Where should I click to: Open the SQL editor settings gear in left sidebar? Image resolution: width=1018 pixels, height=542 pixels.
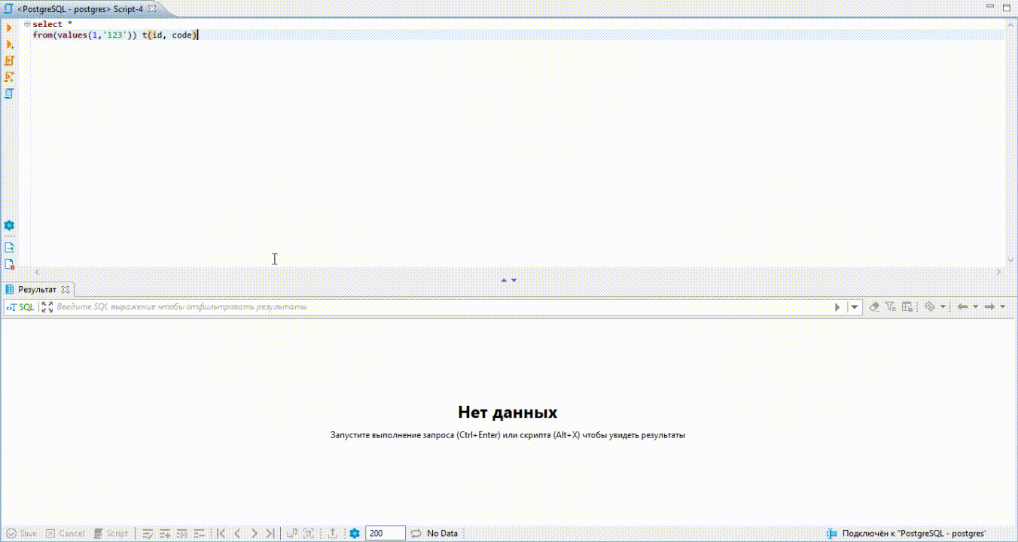click(x=9, y=225)
